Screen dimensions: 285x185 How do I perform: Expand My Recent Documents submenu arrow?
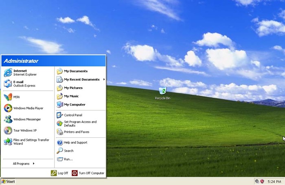pos(104,79)
